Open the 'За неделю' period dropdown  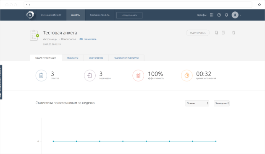pyautogui.click(x=222, y=103)
